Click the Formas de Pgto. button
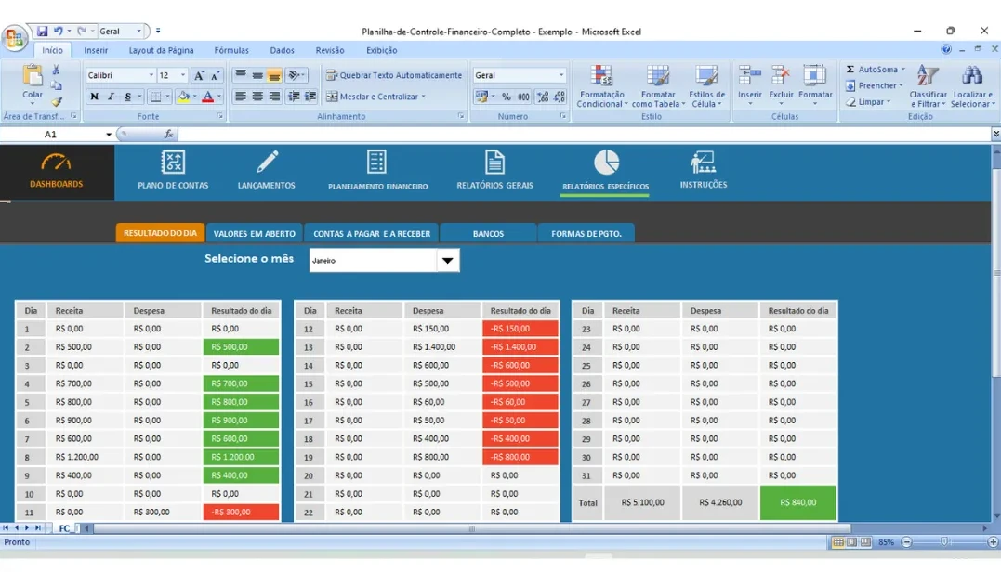 tap(586, 234)
